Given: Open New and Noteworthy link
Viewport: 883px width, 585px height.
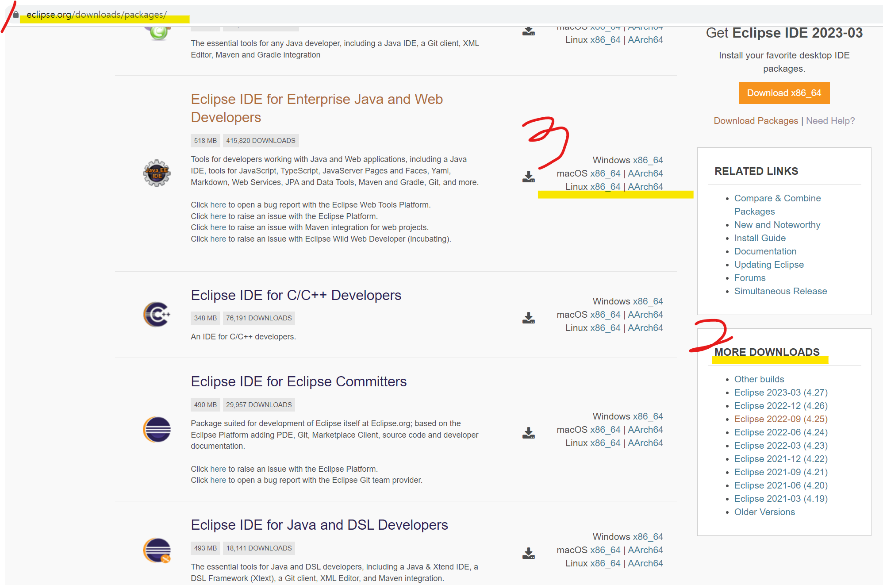Looking at the screenshot, I should point(777,225).
